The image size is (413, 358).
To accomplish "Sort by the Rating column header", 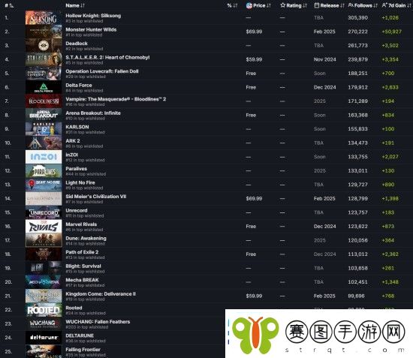I will (x=294, y=5).
